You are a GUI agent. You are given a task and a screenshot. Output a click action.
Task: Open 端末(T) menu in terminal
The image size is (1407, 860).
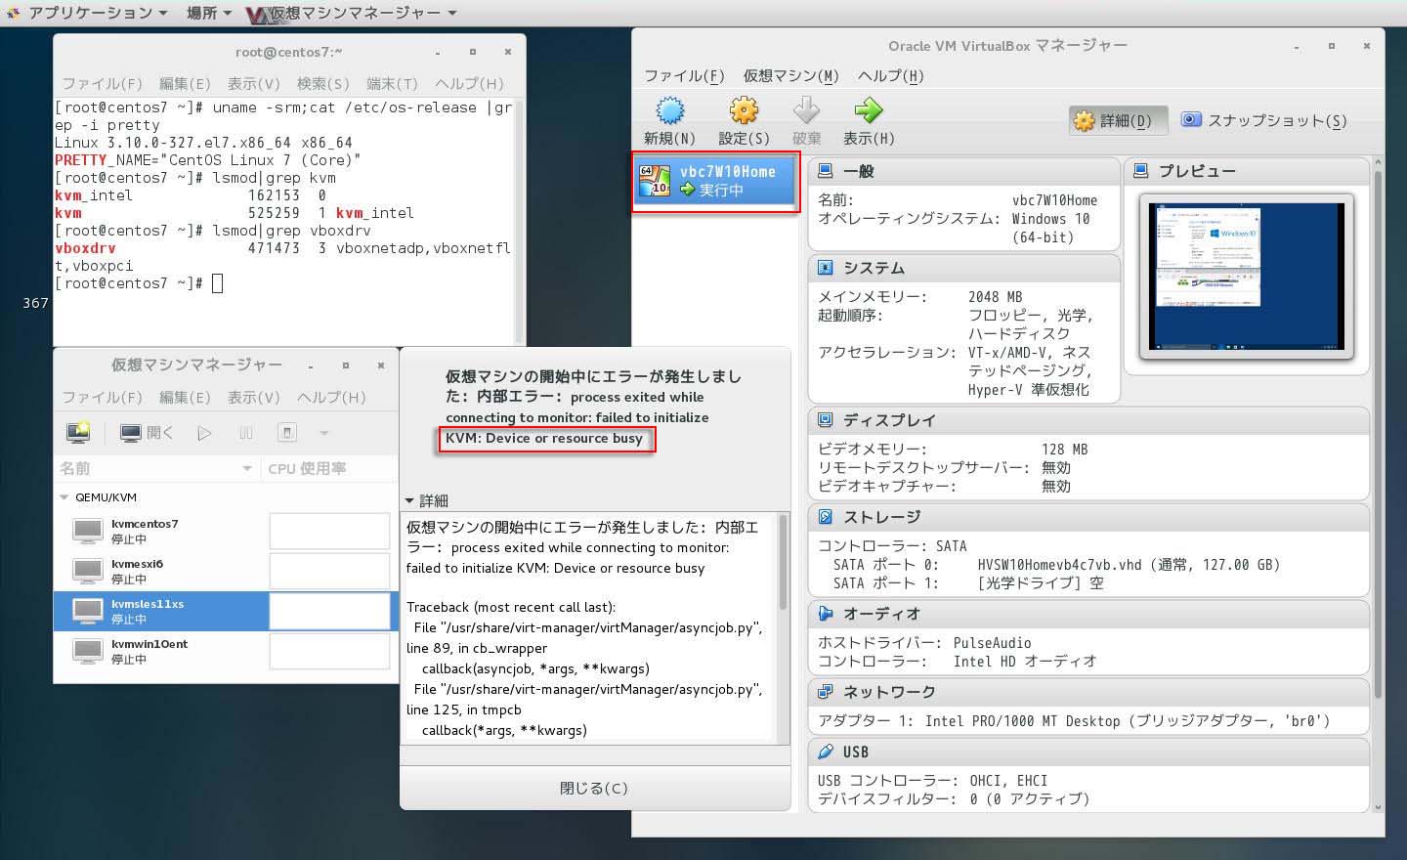click(x=392, y=84)
